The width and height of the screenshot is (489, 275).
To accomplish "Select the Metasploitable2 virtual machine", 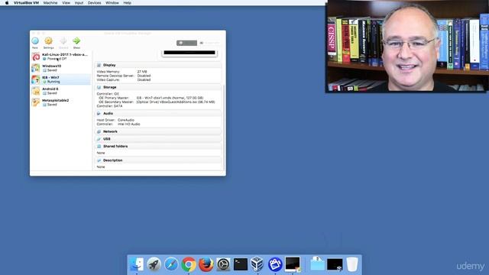I will click(61, 102).
